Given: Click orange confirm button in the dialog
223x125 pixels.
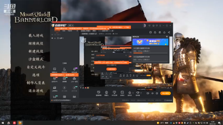Looking at the screenshot, I should tap(111, 69).
